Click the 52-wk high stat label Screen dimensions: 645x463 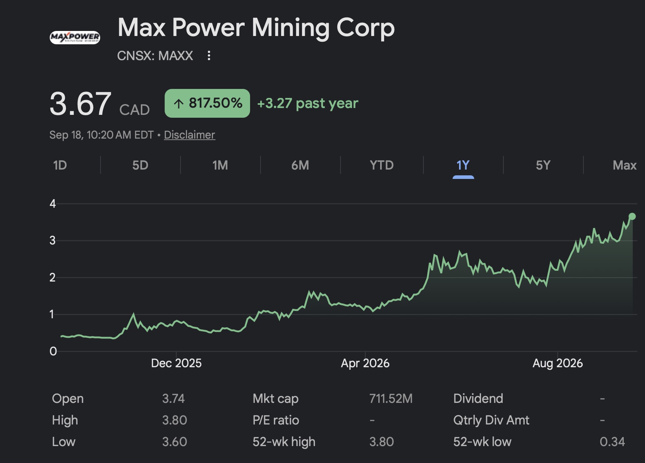pos(284,442)
